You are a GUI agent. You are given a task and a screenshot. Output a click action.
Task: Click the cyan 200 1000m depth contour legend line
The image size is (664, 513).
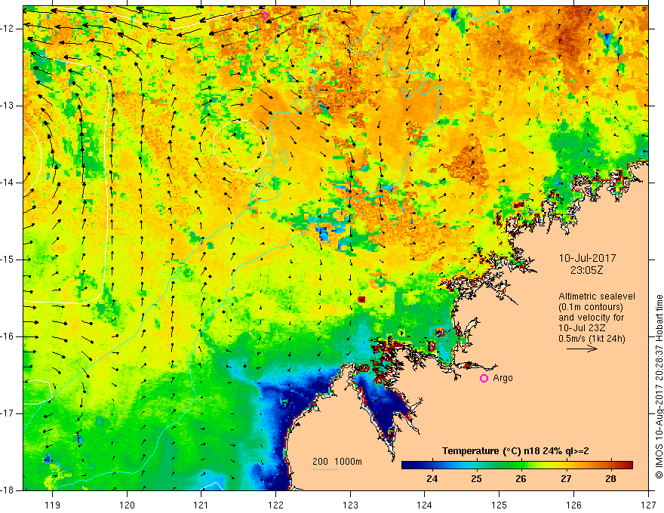point(324,469)
